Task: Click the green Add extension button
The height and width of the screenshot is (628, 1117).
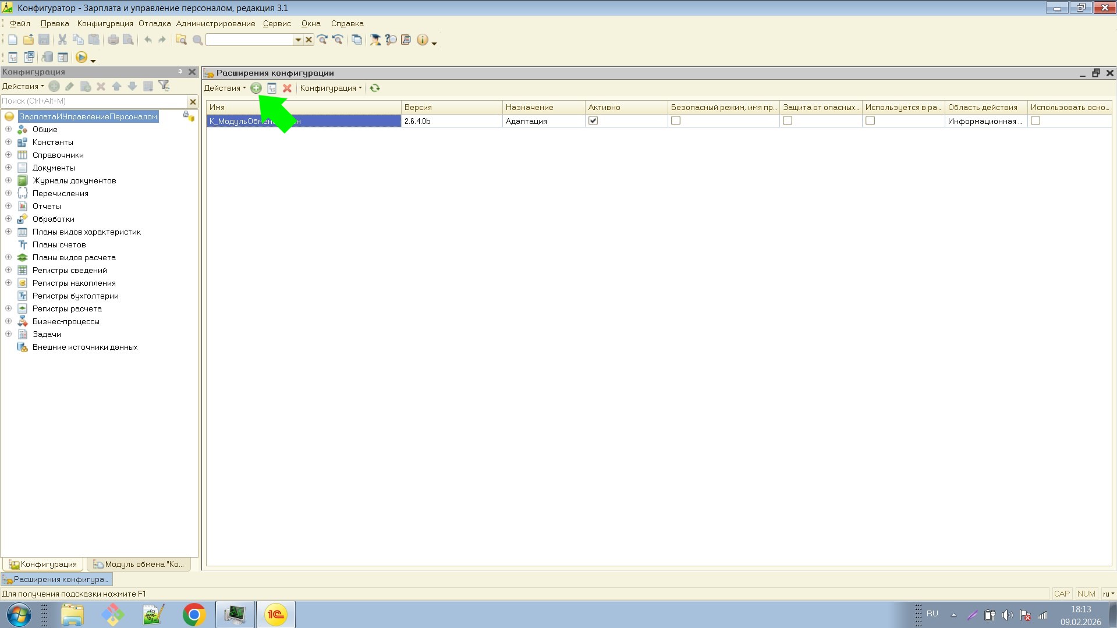Action: click(x=256, y=88)
